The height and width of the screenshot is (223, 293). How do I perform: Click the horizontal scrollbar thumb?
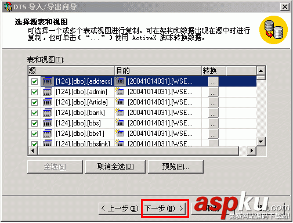point(139,151)
